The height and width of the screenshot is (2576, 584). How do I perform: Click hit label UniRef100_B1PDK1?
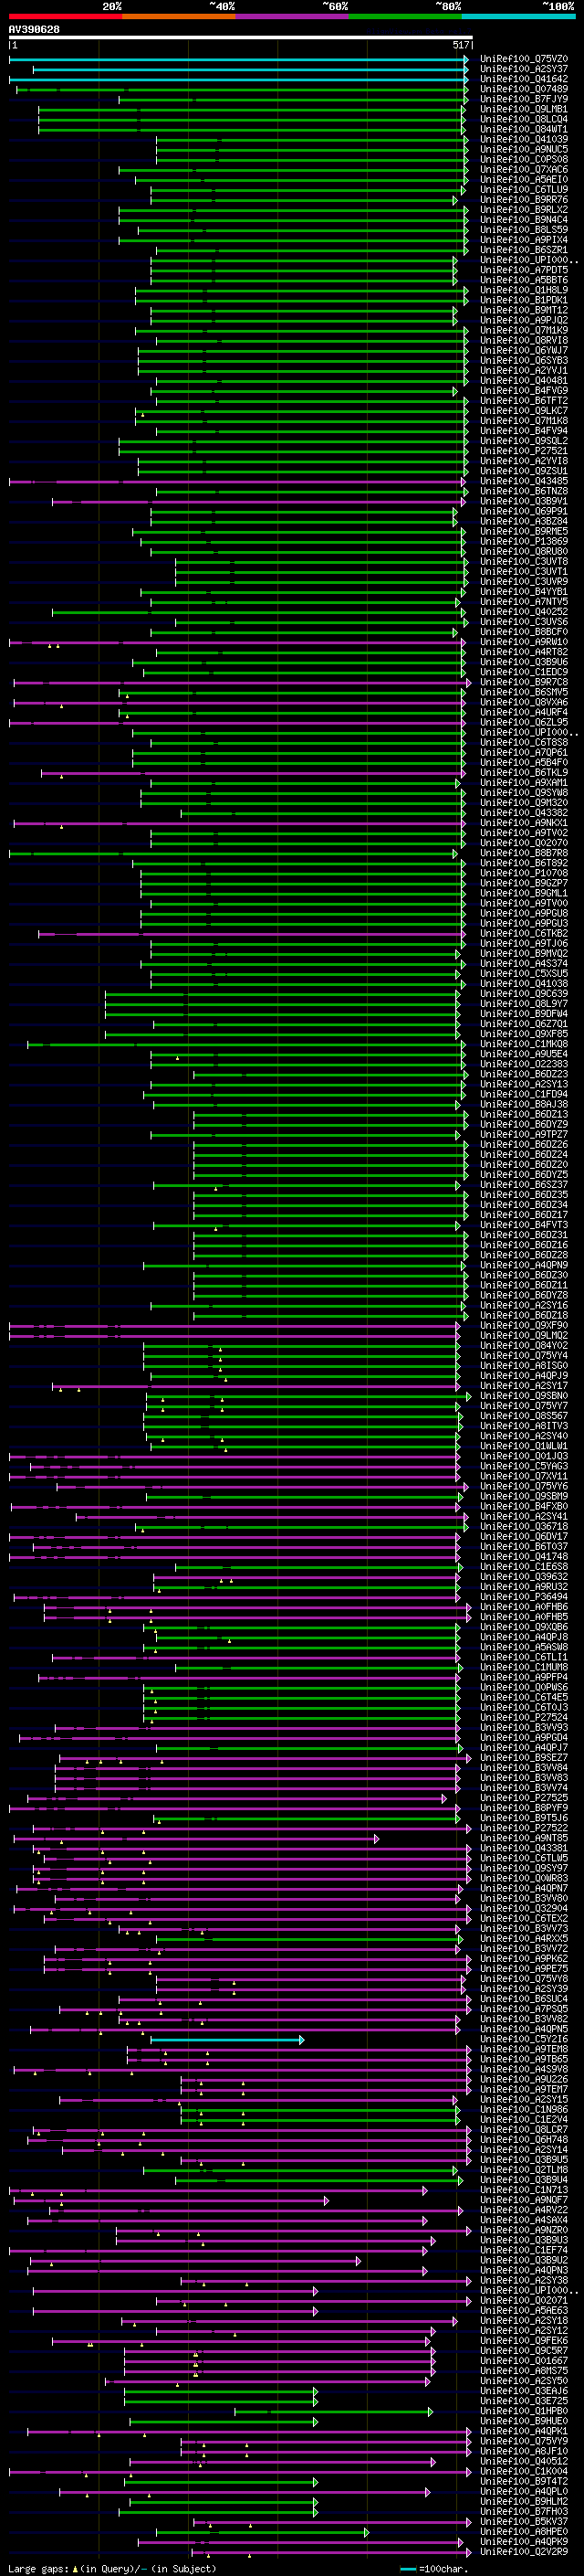(523, 300)
